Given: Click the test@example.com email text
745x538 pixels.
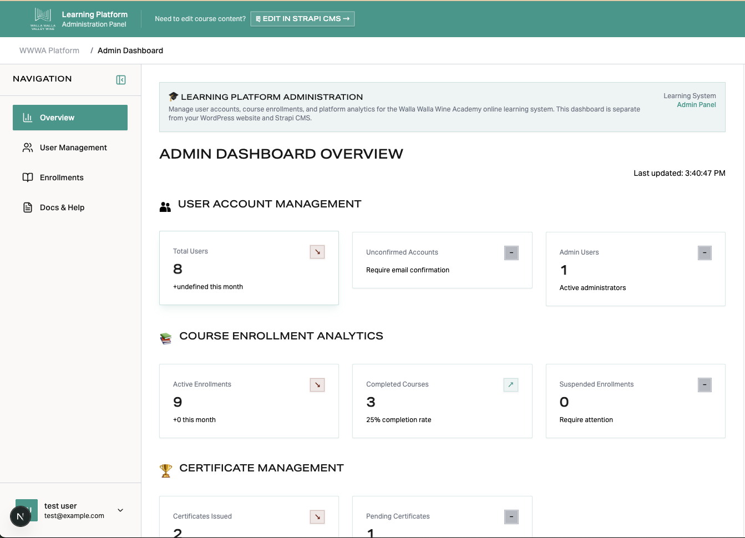Looking at the screenshot, I should click(x=74, y=516).
